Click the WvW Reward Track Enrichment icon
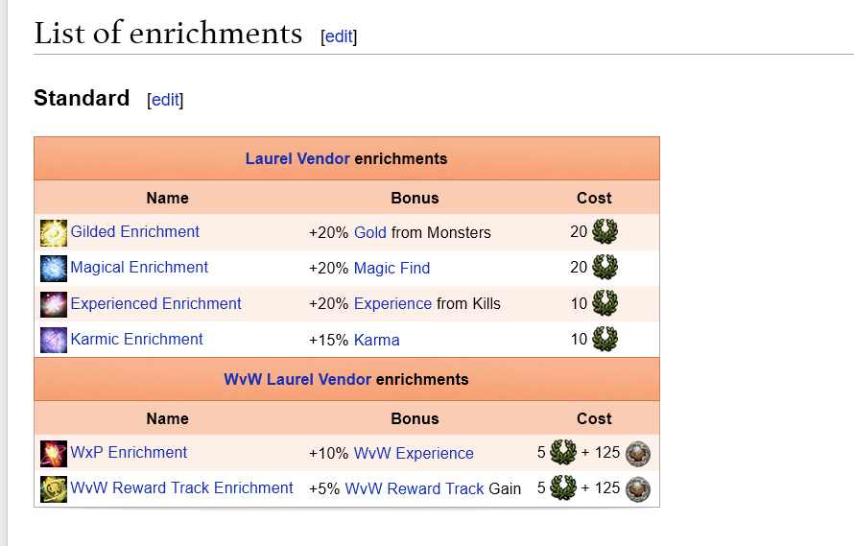 coord(54,488)
